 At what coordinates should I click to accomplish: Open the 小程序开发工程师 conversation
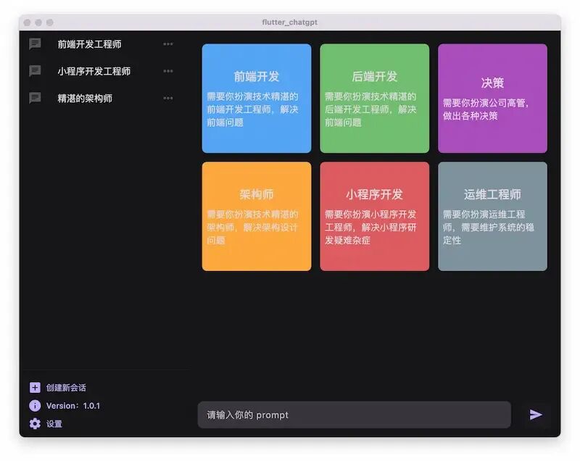tap(94, 71)
